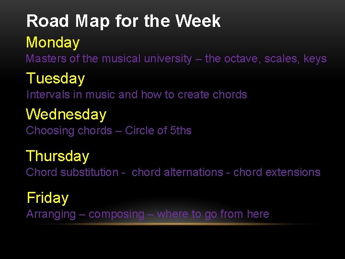Select the Wednesday heading
The height and width of the screenshot is (259, 345).
pyautogui.click(x=66, y=114)
